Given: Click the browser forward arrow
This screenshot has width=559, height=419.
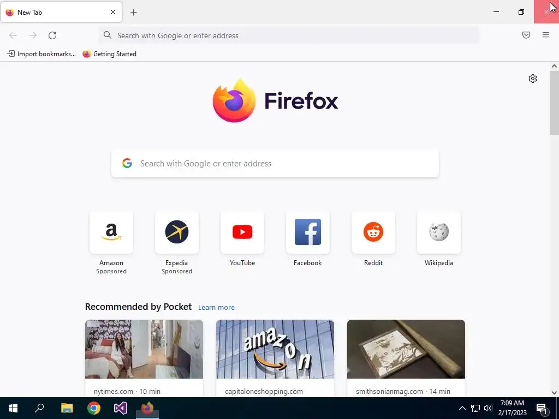Looking at the screenshot, I should coord(33,35).
